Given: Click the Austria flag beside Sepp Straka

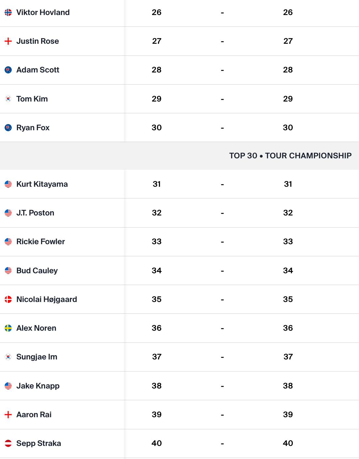Looking at the screenshot, I should click(8, 443).
